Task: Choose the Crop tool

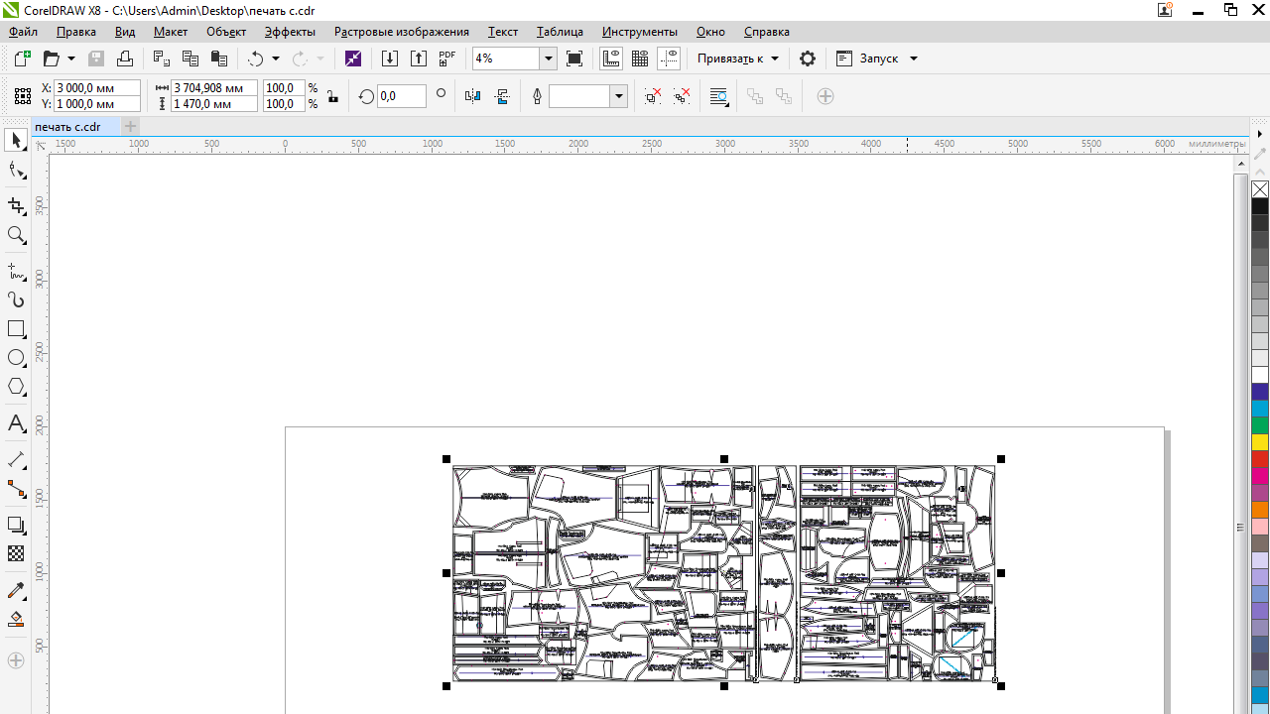Action: (x=16, y=205)
